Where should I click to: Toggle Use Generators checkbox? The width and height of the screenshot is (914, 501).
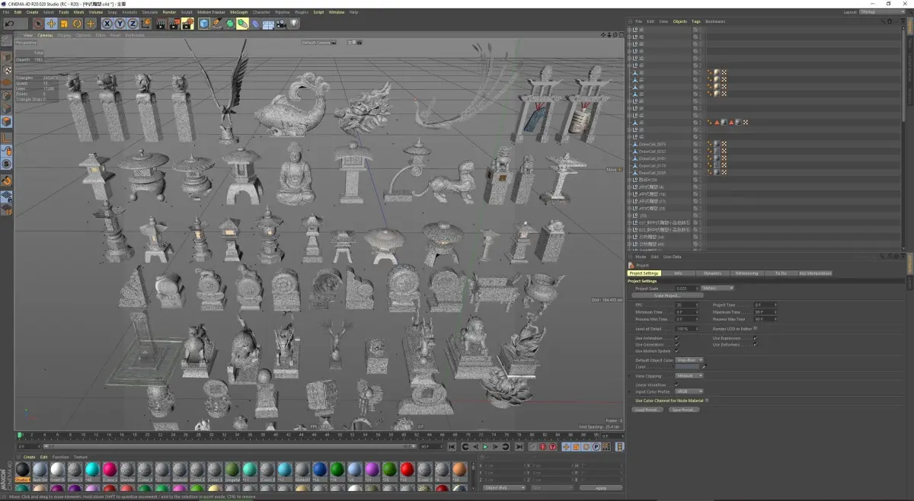pyautogui.click(x=676, y=344)
